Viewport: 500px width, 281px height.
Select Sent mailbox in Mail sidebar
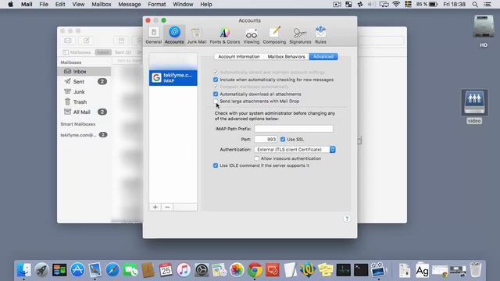tap(84, 81)
